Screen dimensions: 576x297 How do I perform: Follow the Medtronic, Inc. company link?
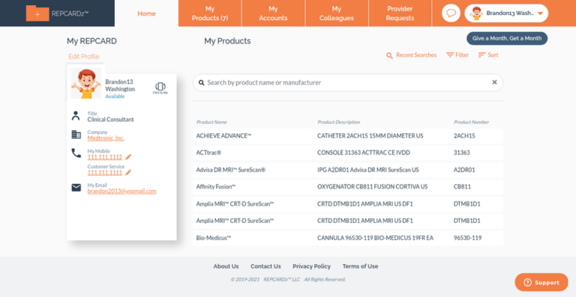click(106, 138)
